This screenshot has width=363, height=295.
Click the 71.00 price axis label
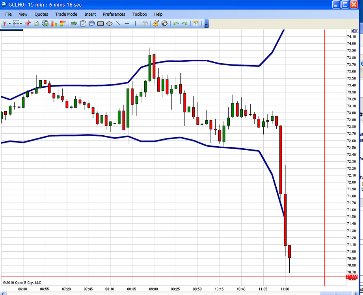[x=351, y=251]
